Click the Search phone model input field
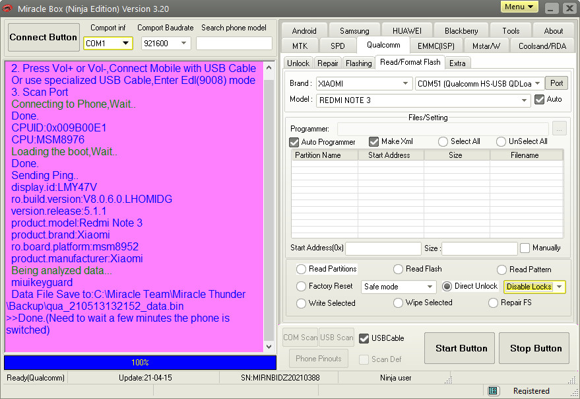This screenshot has height=399, width=580. [x=234, y=44]
